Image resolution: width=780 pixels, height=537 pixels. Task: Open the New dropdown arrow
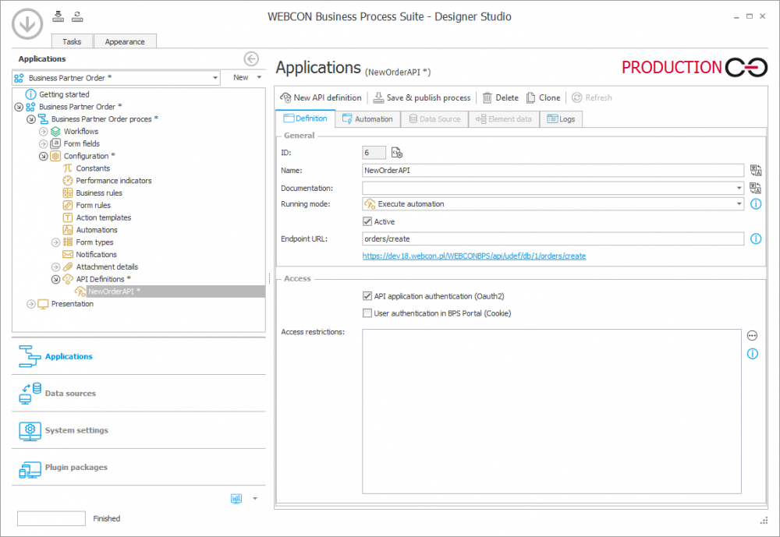(x=259, y=78)
